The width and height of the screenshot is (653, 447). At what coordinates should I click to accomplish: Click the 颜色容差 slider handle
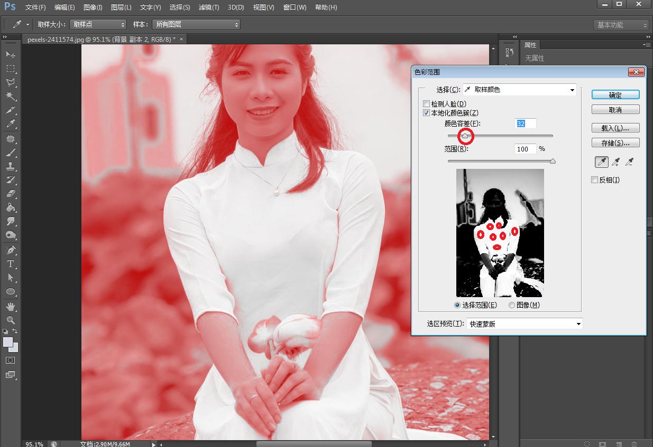465,136
